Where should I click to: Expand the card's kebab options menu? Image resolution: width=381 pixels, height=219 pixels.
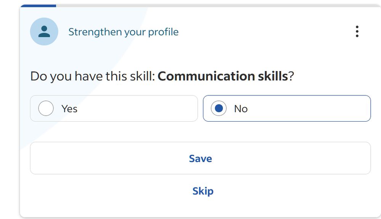click(357, 32)
